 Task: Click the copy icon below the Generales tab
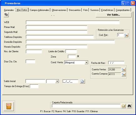pos(6,15)
